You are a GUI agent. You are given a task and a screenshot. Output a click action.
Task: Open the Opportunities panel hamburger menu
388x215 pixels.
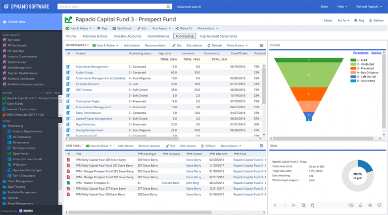point(262,45)
